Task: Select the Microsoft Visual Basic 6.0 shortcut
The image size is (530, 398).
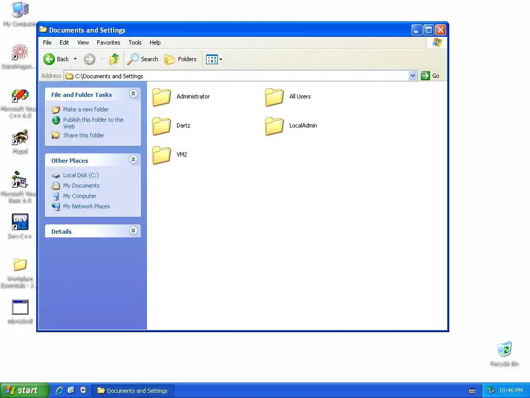Action: tap(19, 187)
